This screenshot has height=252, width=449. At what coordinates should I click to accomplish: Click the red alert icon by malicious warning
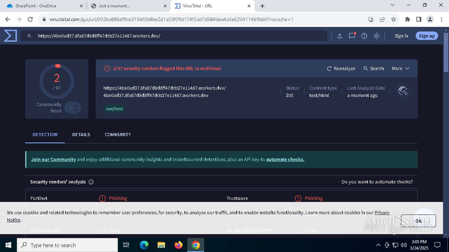click(107, 69)
